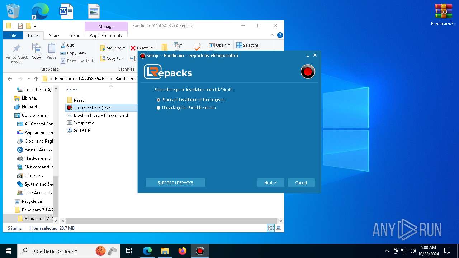Select the Manage contextual tab
The image size is (459, 258).
tap(106, 27)
